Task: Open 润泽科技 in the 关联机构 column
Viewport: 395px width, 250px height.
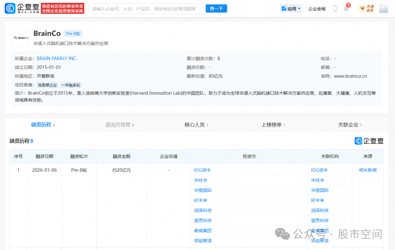Action: point(320,210)
